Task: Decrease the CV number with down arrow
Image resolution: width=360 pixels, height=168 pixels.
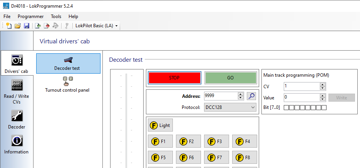Action: coord(323,88)
